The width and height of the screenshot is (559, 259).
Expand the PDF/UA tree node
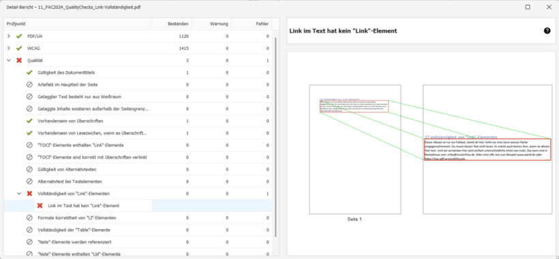[9, 36]
